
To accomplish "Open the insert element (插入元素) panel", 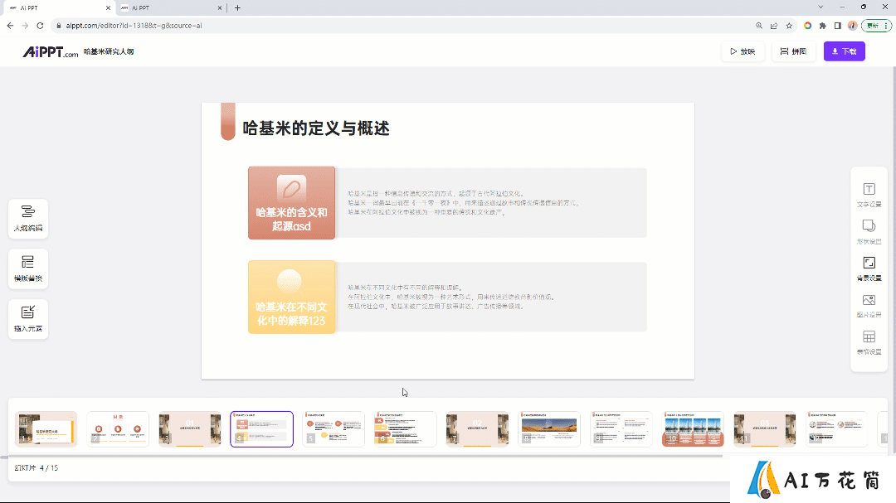I will click(28, 318).
